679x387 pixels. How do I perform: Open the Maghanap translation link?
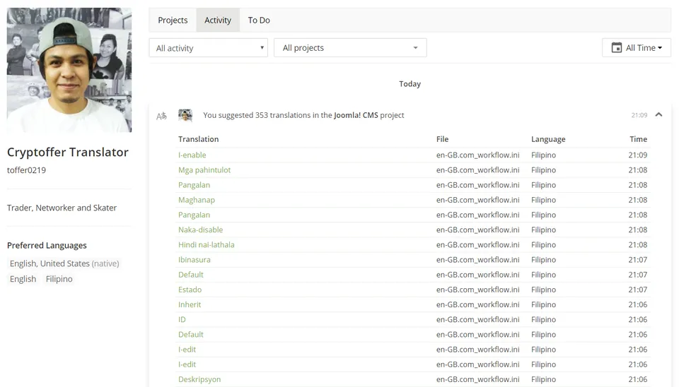(197, 200)
